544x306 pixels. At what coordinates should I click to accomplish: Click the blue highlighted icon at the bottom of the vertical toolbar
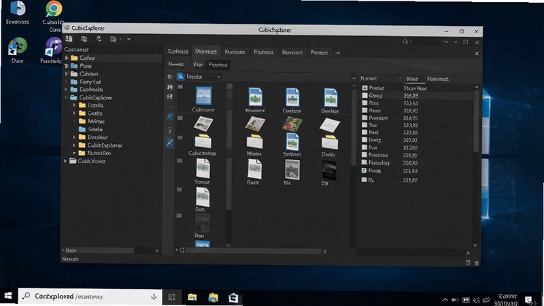tap(169, 143)
